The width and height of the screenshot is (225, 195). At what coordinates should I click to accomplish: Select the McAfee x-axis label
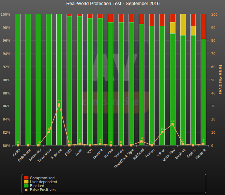(x=108, y=153)
